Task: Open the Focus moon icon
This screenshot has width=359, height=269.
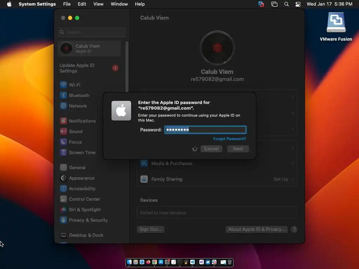Action: 63,142
